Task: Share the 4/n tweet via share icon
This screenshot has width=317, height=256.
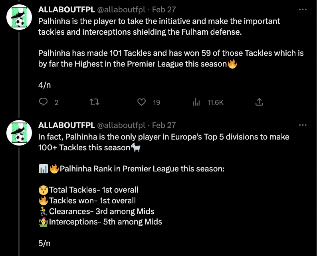Action: point(259,102)
